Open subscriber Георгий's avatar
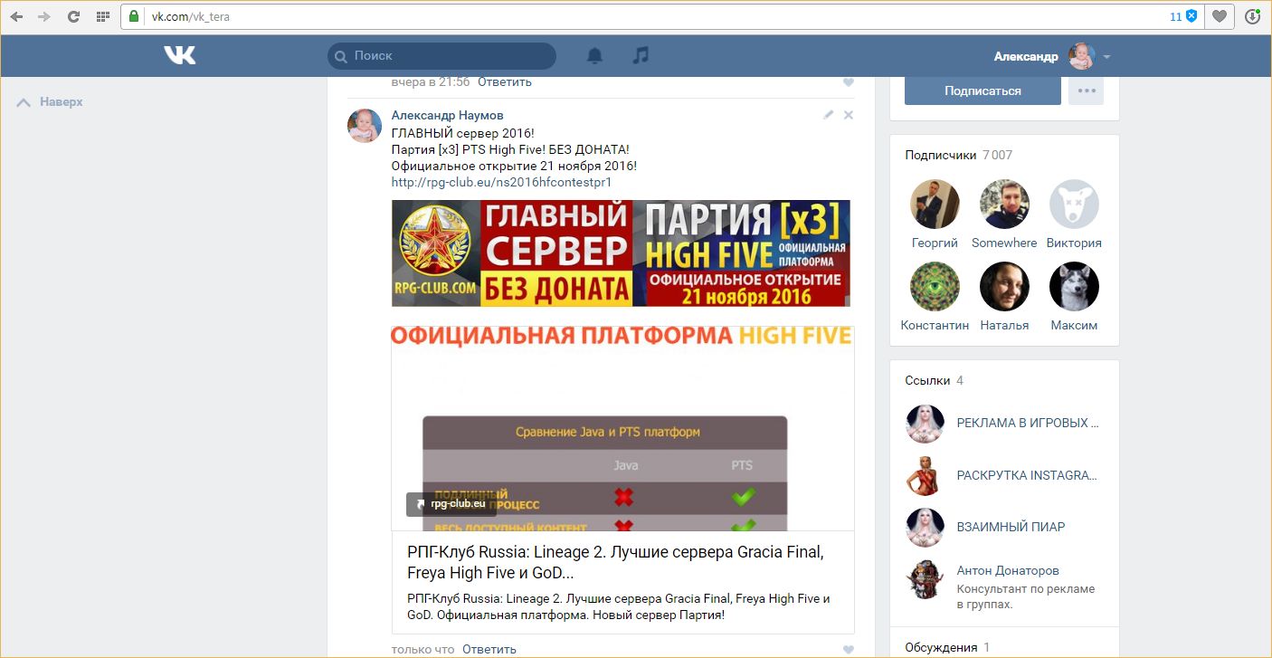This screenshot has width=1272, height=658. [935, 204]
